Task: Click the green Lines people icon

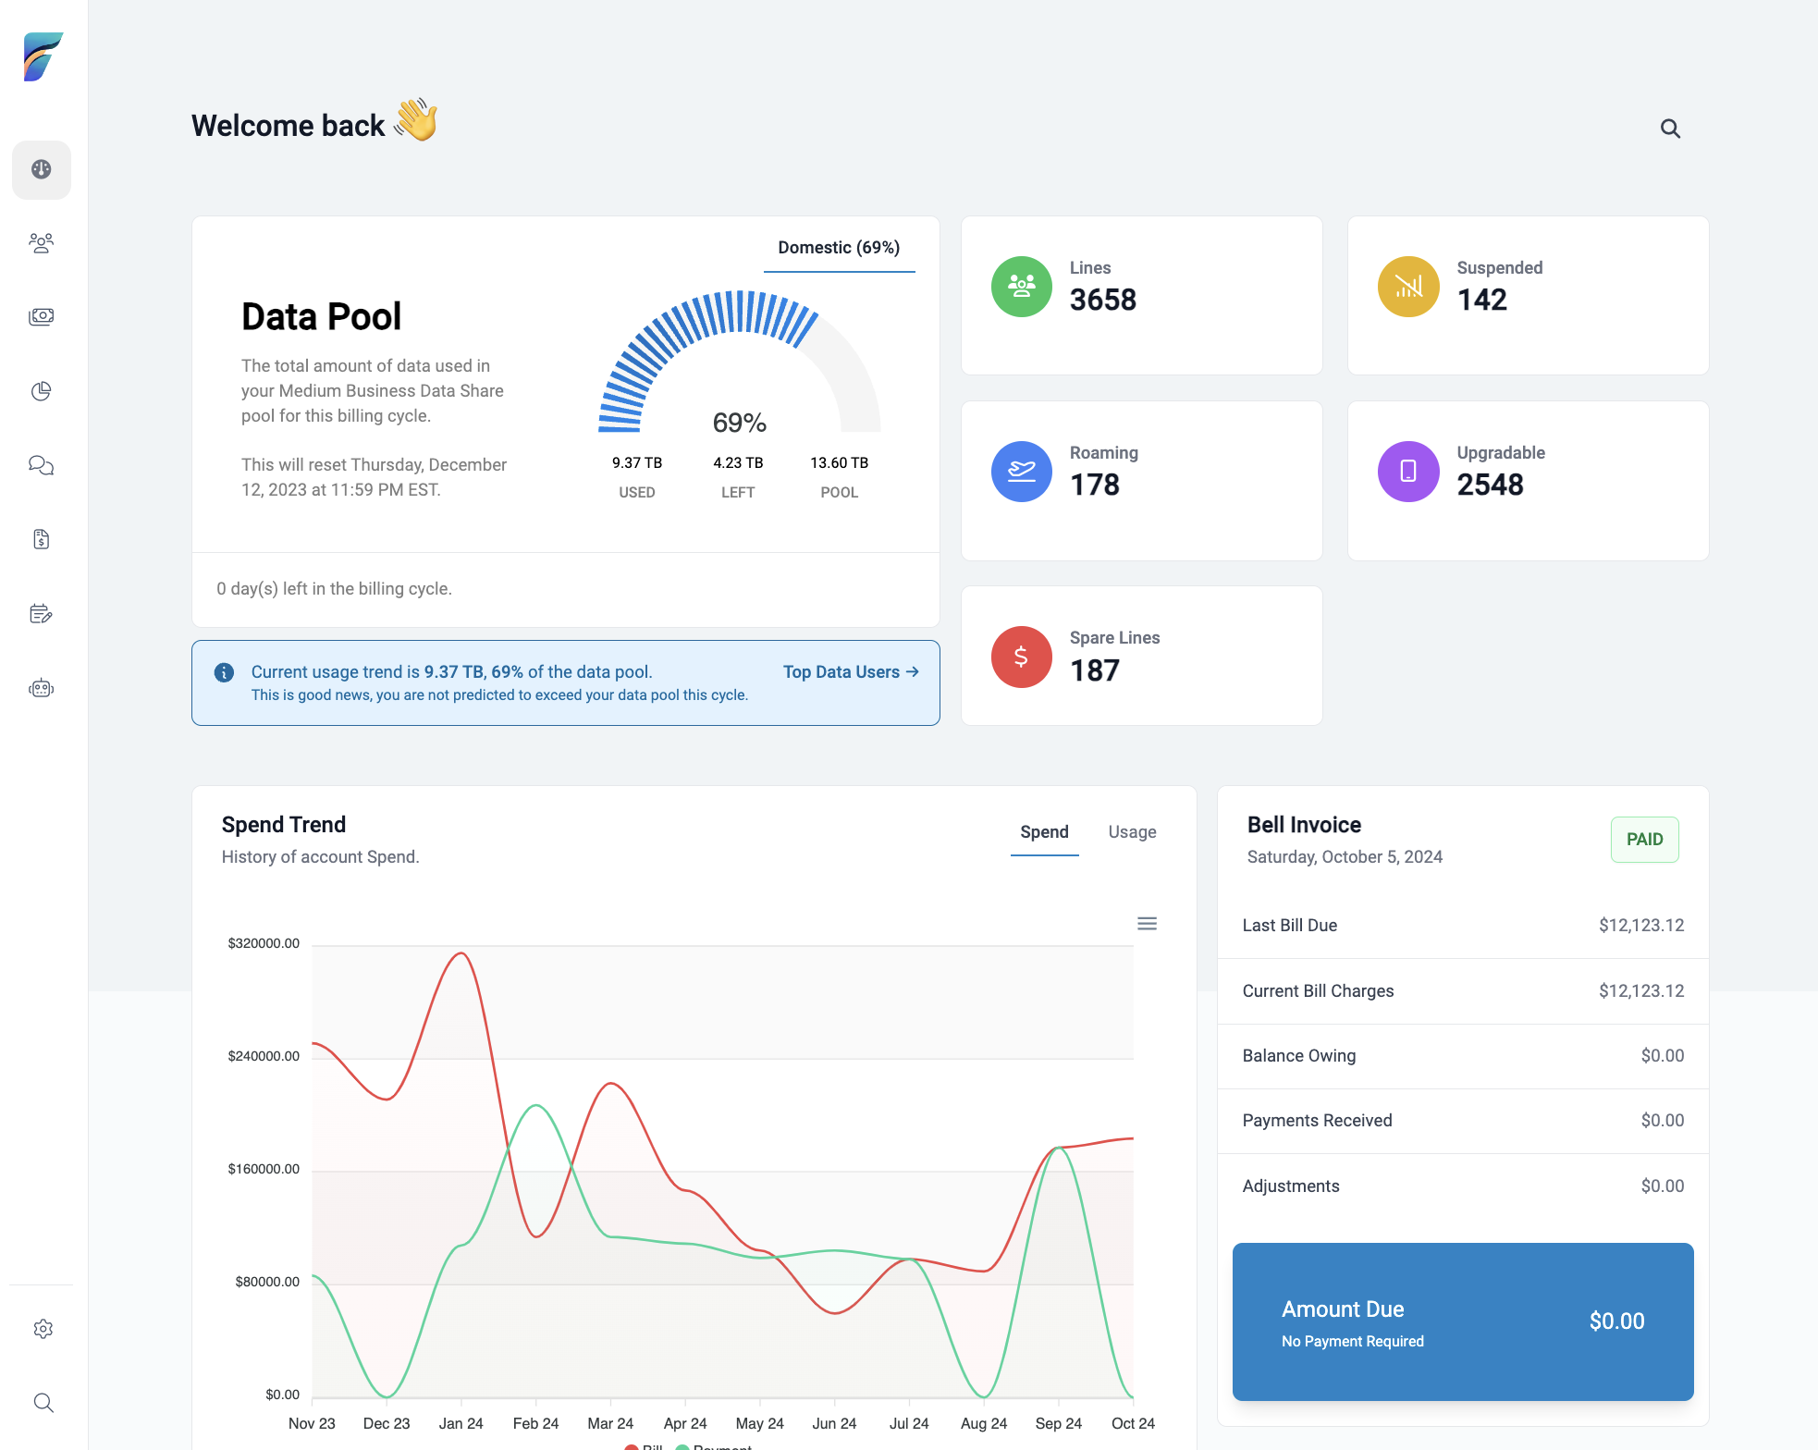Action: [x=1021, y=287]
